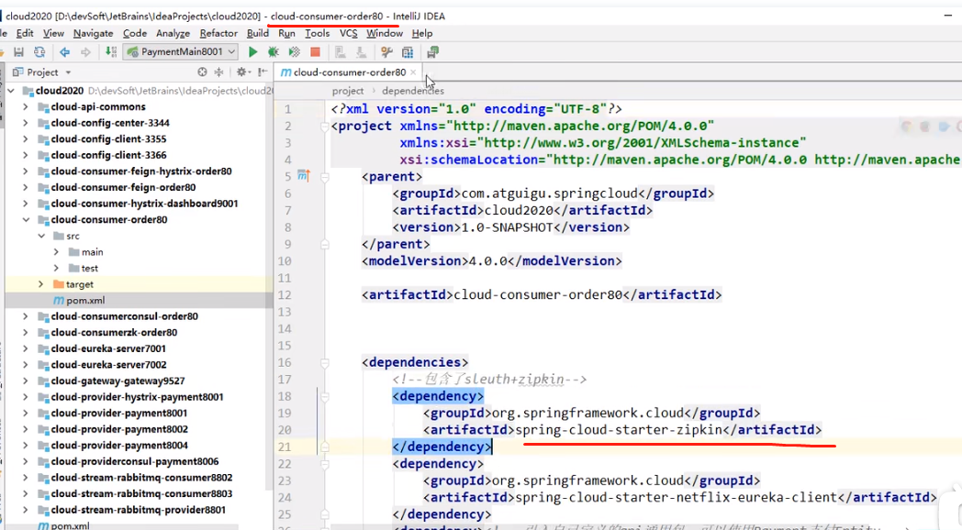962x530 pixels.
Task: Open the PaymentMain8001 run configuration dropdown
Action: pyautogui.click(x=181, y=52)
